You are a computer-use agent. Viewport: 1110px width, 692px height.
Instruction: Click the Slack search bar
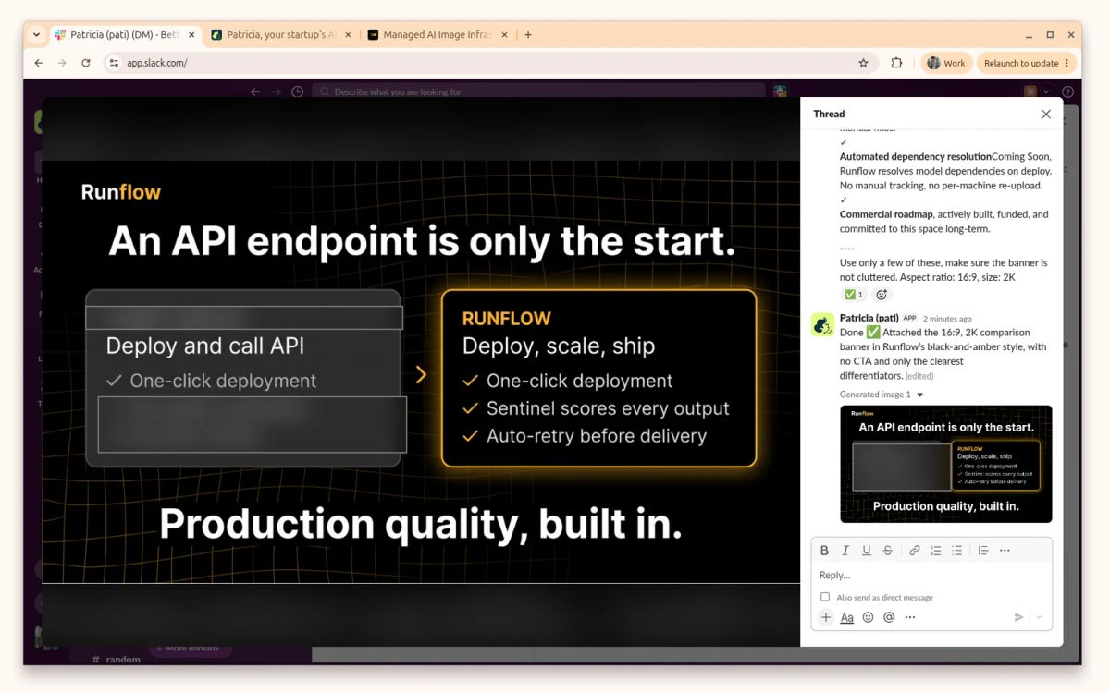coord(538,91)
